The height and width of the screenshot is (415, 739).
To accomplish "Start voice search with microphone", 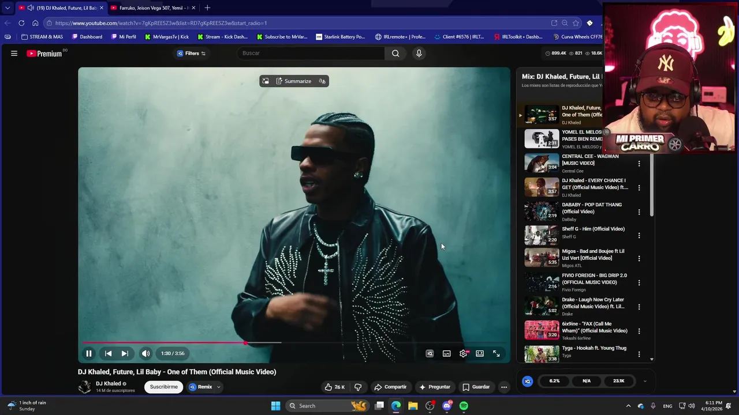I will pos(419,53).
